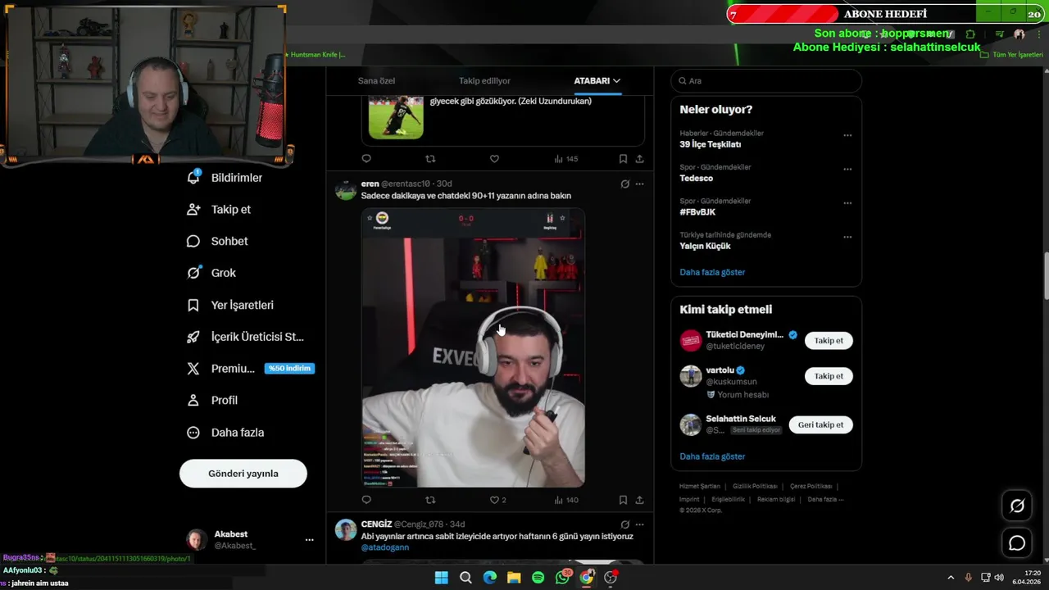Click the page vertical scrollbar
This screenshot has height=590, width=1049.
(1045, 276)
